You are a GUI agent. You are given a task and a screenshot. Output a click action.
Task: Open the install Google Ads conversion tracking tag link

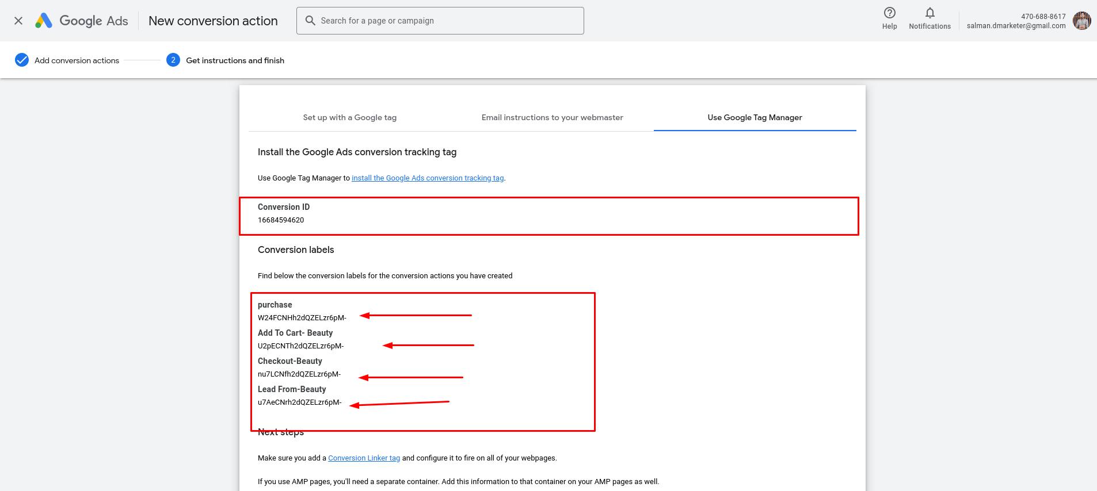tap(427, 178)
